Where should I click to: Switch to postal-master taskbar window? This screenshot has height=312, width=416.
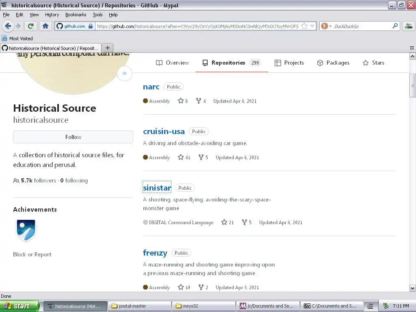(x=139, y=306)
